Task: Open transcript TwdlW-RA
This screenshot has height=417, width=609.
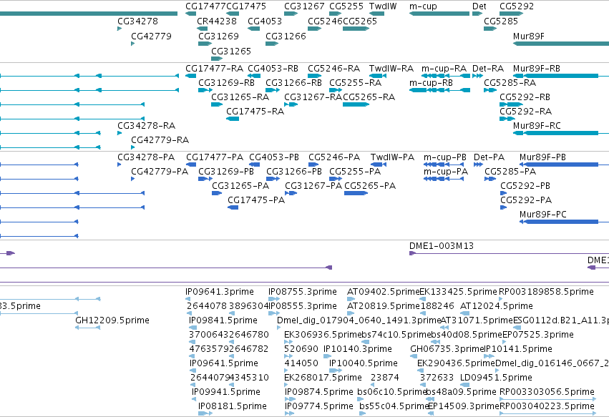Action: (x=377, y=76)
